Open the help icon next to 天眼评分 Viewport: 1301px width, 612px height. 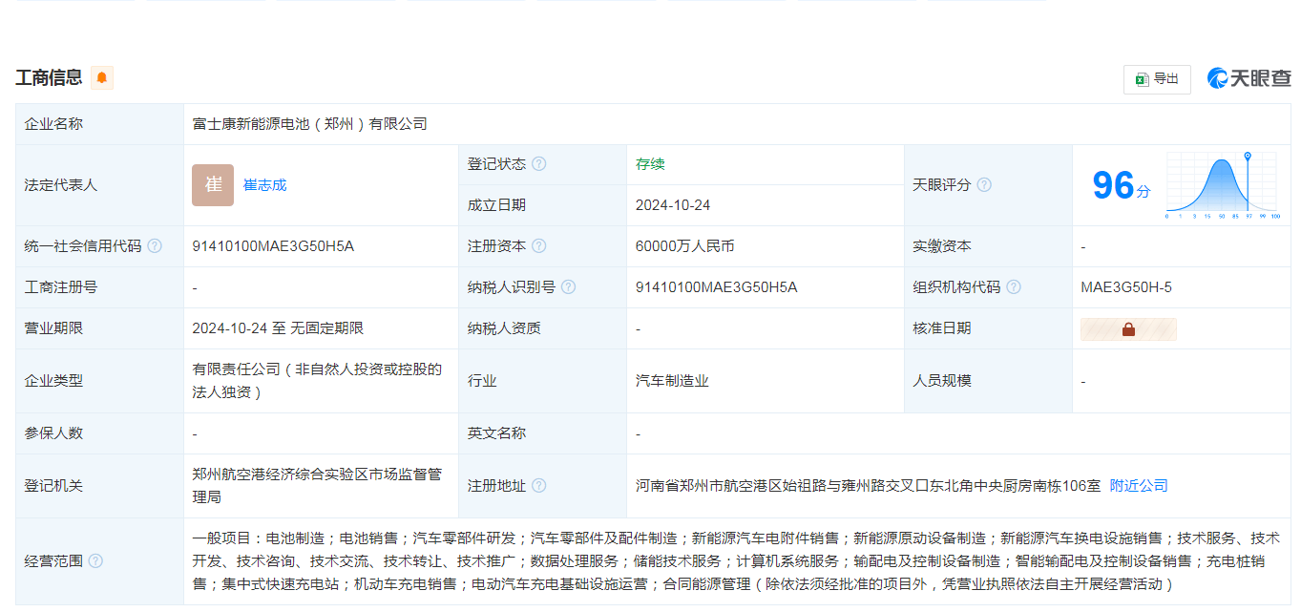click(x=984, y=185)
